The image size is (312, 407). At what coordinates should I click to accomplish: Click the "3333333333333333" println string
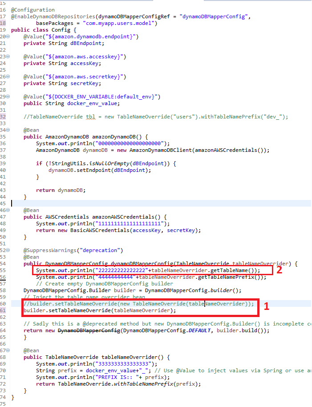point(123,364)
